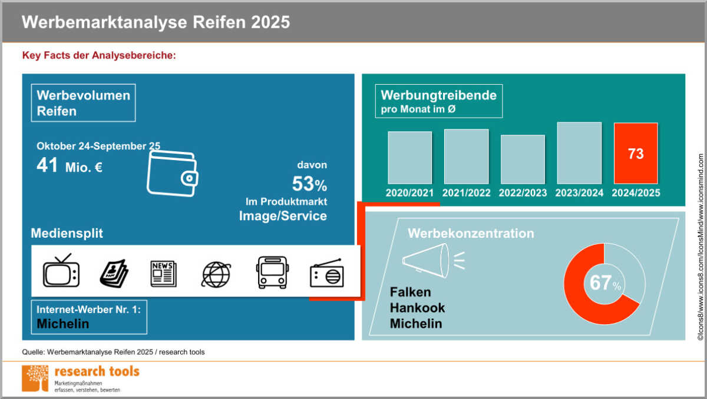The image size is (707, 399).
Task: Click the wallet icon
Action: pos(172,174)
